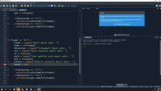Open editor pane options menu
The height and width of the screenshot is (91, 161).
point(80,10)
